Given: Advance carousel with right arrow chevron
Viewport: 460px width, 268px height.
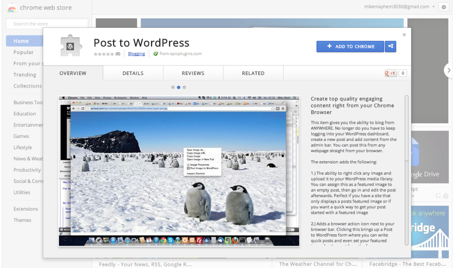Looking at the screenshot, I should point(449,70).
